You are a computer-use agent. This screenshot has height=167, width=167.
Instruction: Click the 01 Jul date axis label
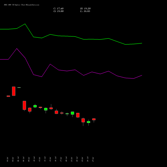(x=7, y=159)
